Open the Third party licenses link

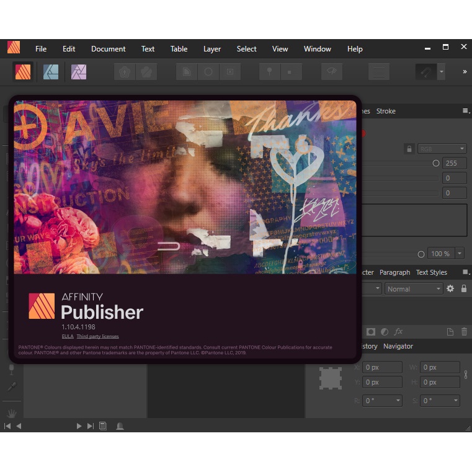point(97,336)
